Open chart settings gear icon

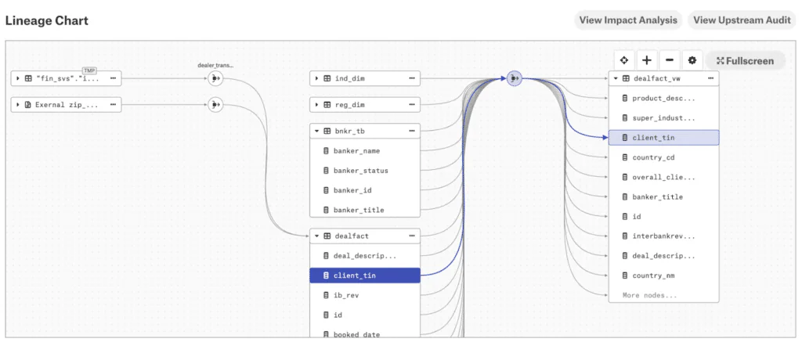pos(692,60)
